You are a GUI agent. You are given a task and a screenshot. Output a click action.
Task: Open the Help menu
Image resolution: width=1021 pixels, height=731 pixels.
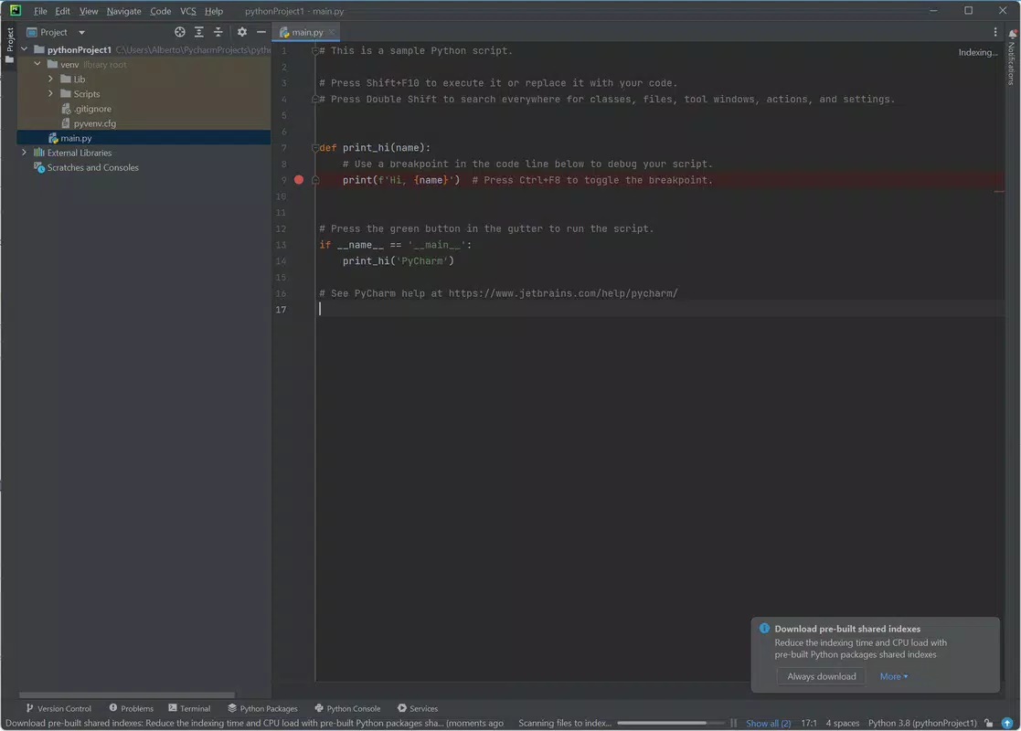214,11
